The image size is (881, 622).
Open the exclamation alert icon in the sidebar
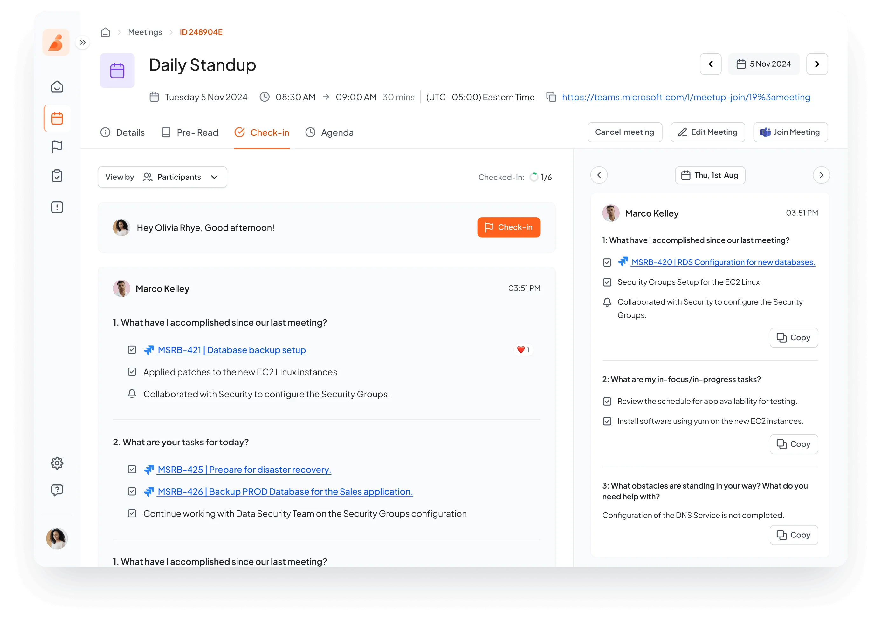click(x=57, y=207)
